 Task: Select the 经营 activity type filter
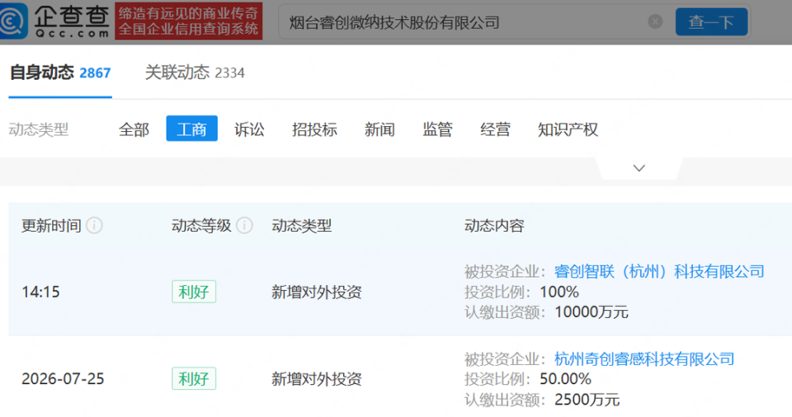(x=495, y=129)
